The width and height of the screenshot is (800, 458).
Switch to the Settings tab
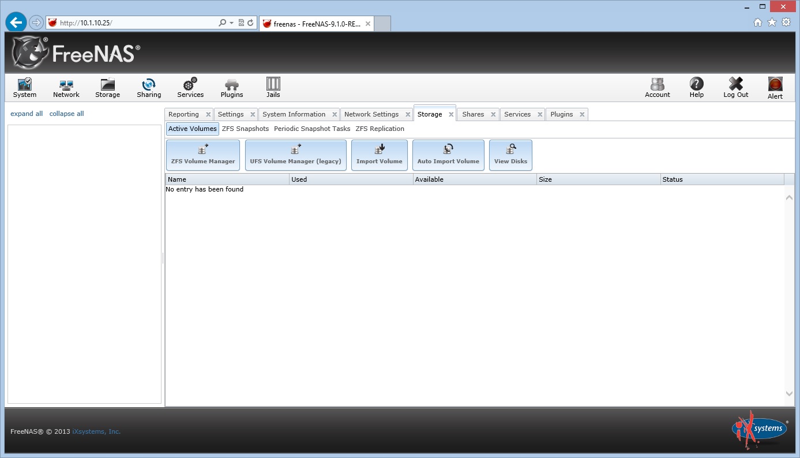click(231, 114)
